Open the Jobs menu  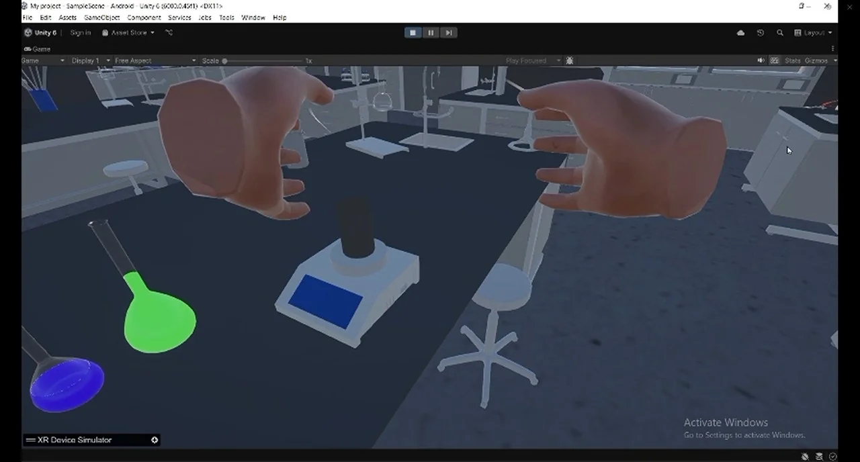[x=206, y=17]
